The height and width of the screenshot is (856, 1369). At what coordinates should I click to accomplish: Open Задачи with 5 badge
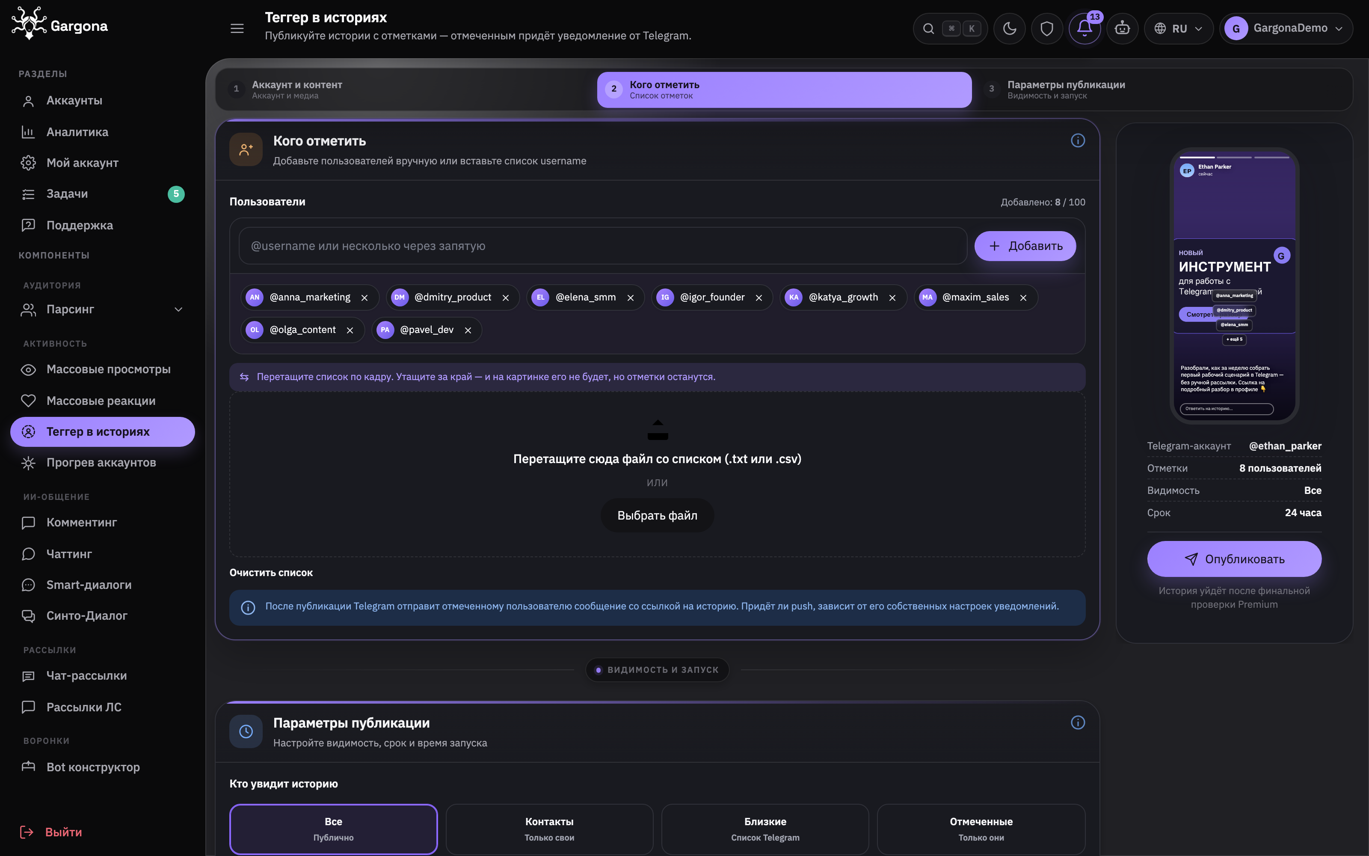[102, 194]
